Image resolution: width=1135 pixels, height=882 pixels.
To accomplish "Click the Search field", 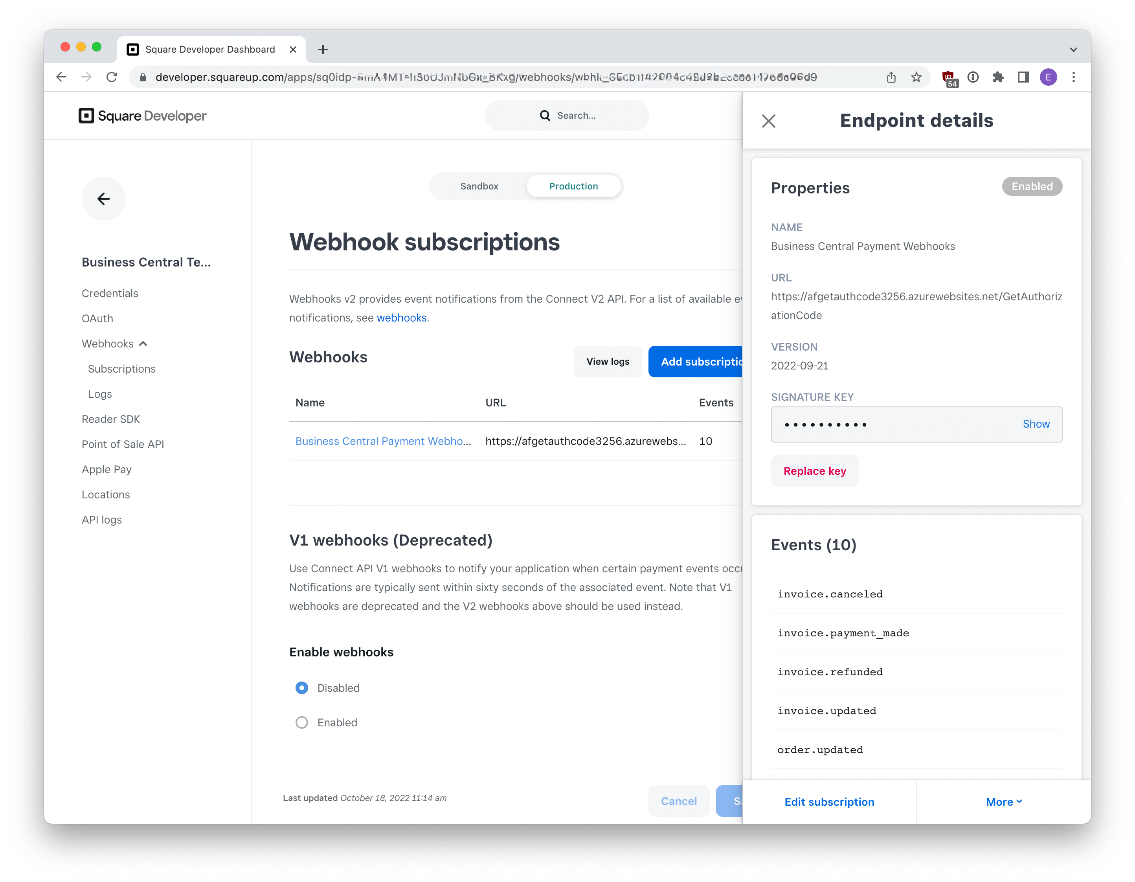I will 567,116.
